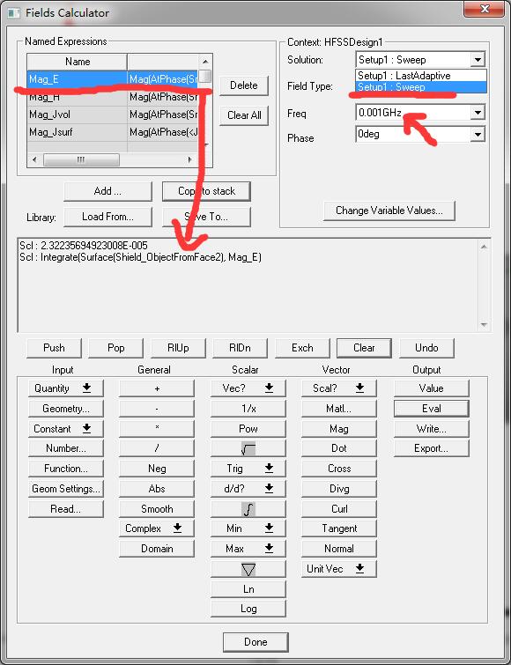Open the Constant input dropdown
511x665 pixels.
(x=66, y=428)
